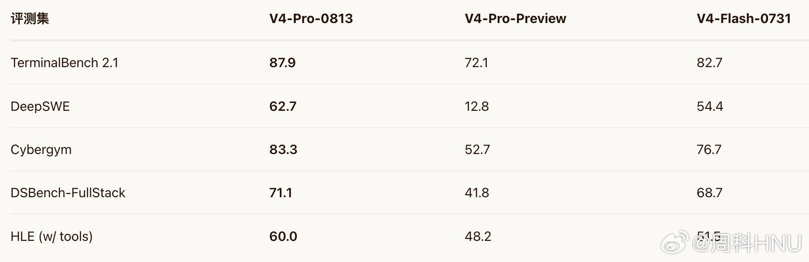Click the TerminalBench 2.1 row label
Image resolution: width=809 pixels, height=262 pixels.
click(64, 63)
